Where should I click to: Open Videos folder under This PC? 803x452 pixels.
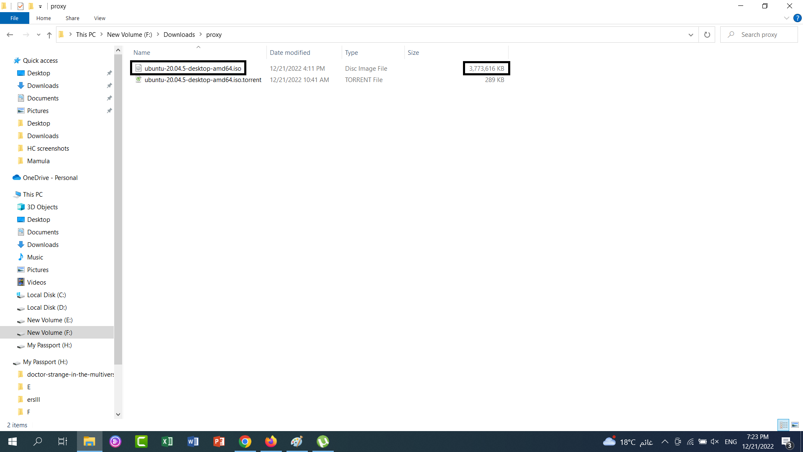36,282
